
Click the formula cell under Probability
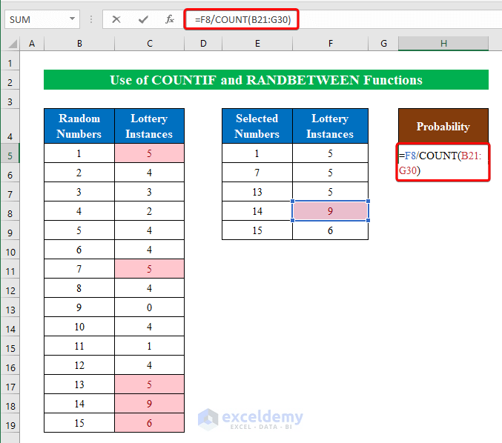443,162
